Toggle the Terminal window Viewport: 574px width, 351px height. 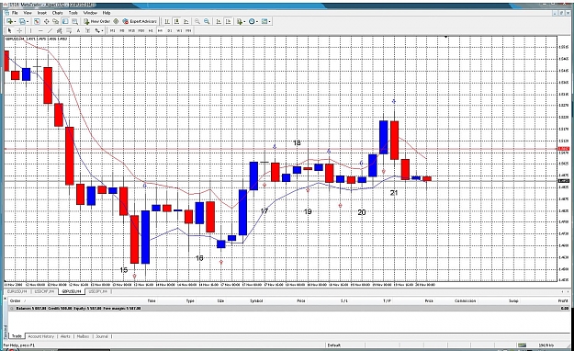[65, 21]
